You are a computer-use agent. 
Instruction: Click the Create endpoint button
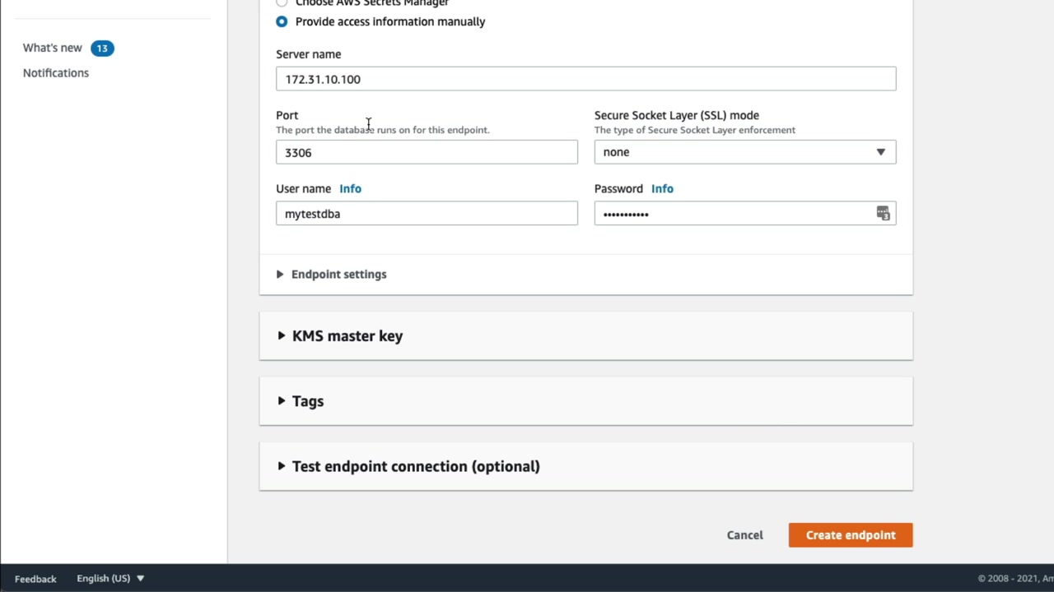[850, 535]
